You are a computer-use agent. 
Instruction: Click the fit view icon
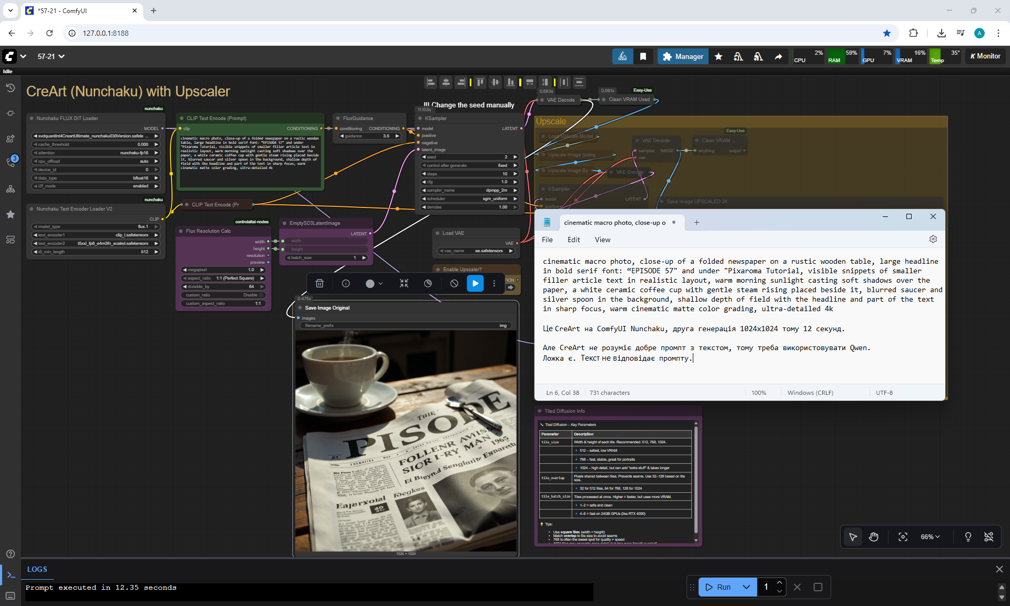pyautogui.click(x=903, y=537)
